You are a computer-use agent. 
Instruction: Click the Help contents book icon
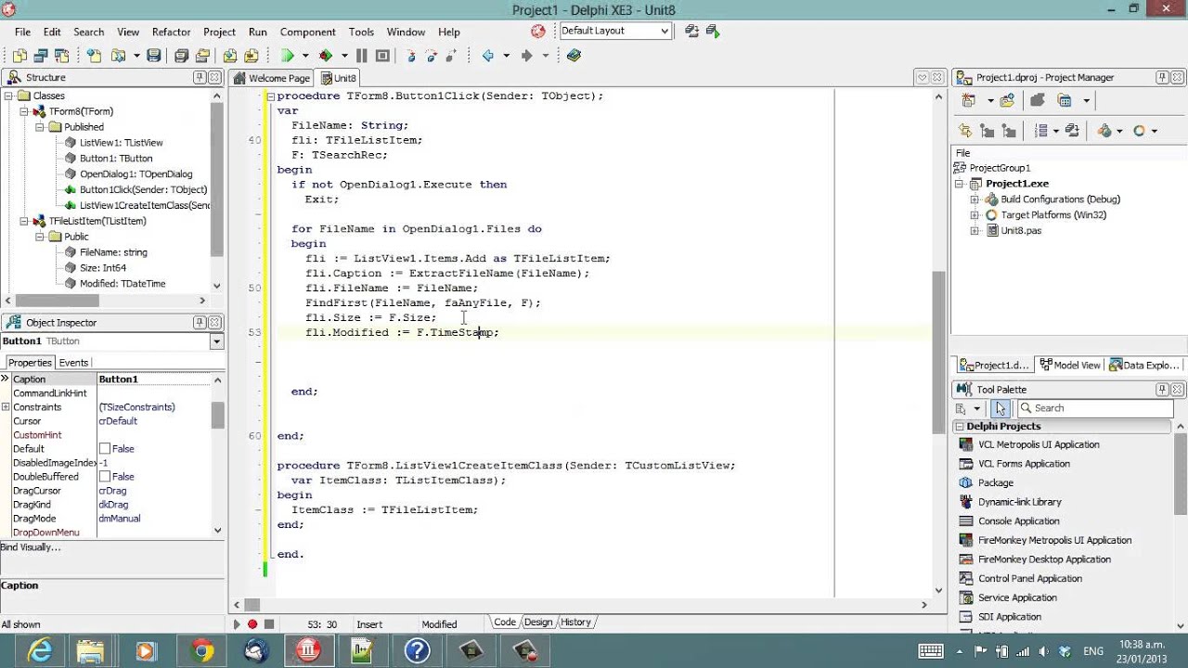574,56
